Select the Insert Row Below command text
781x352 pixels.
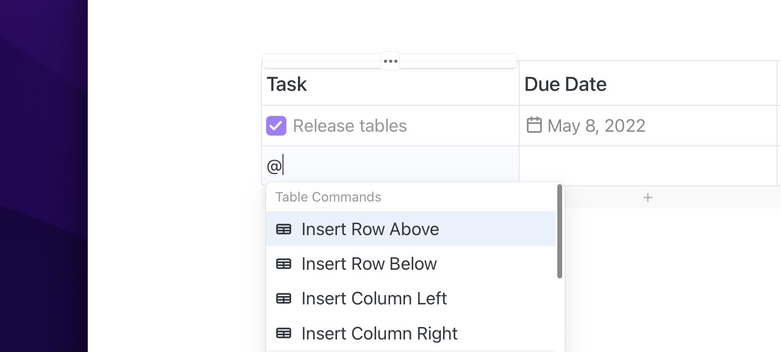(369, 264)
